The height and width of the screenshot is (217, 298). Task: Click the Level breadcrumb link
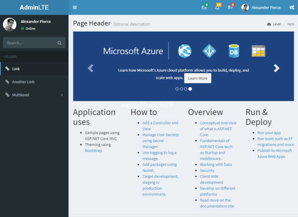(x=277, y=24)
